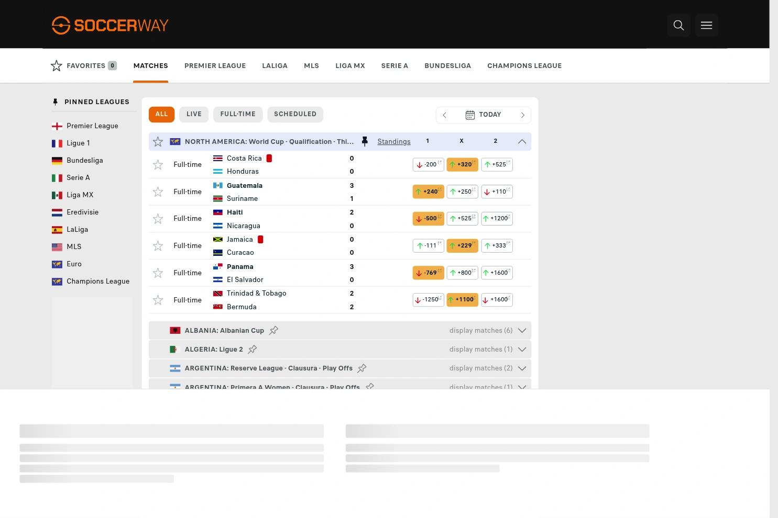Favorite the Costa Rica vs Honduras match
Viewport: 778px width, 518px height.
click(158, 165)
